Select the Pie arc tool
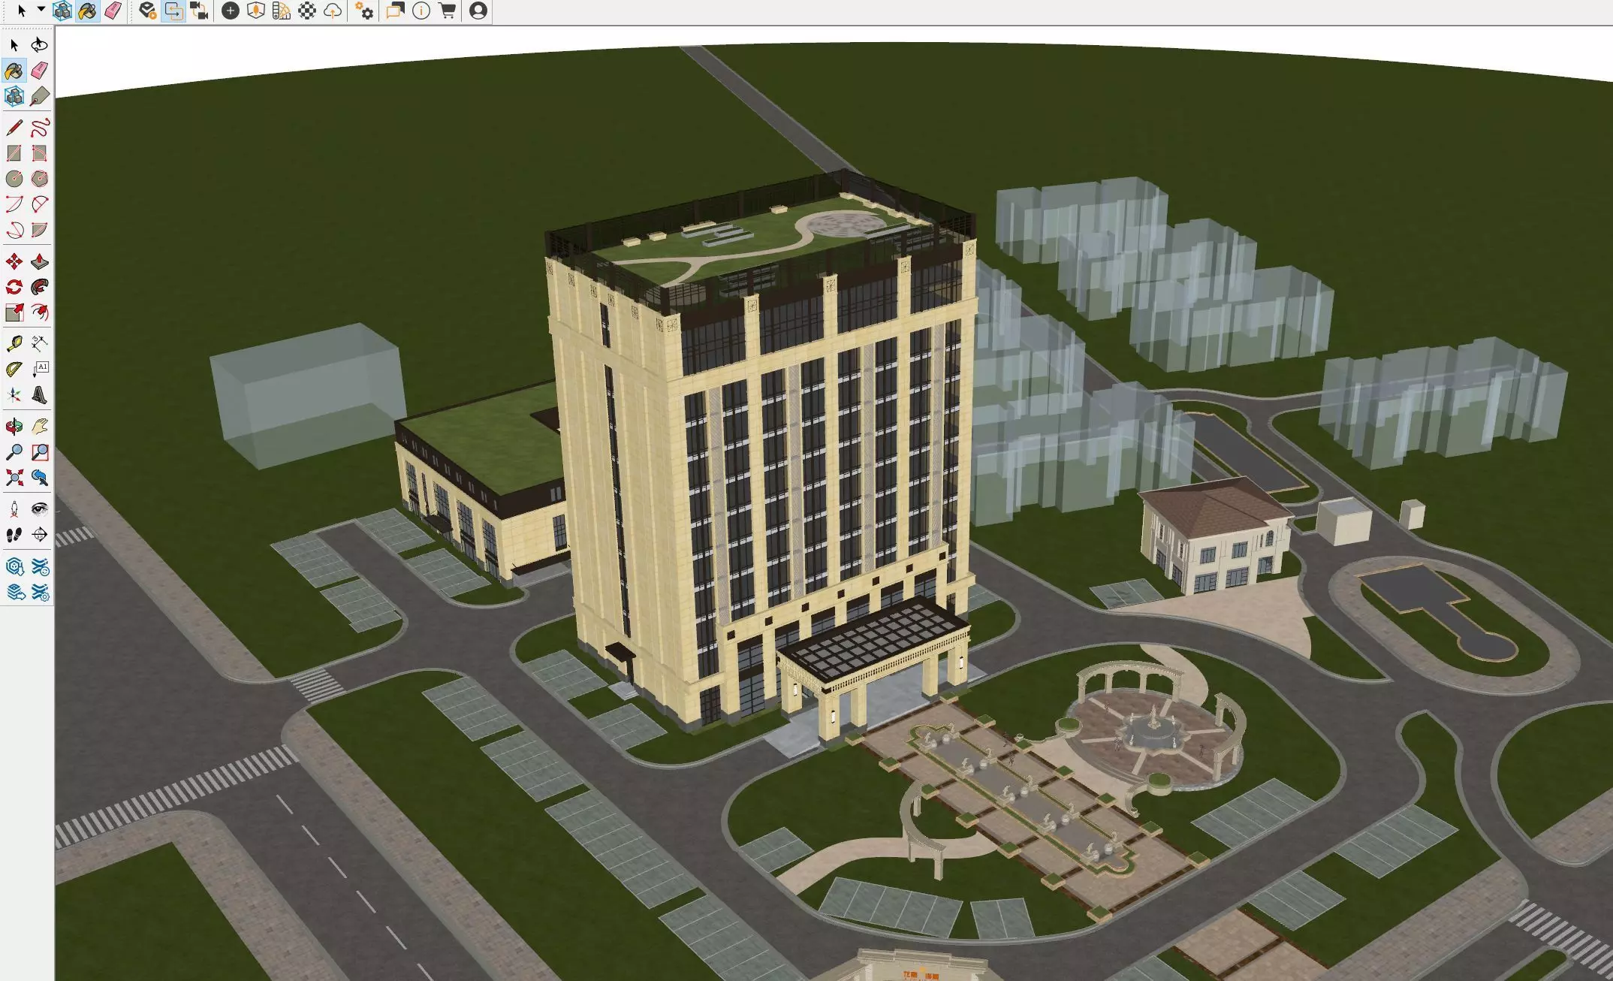 [40, 230]
